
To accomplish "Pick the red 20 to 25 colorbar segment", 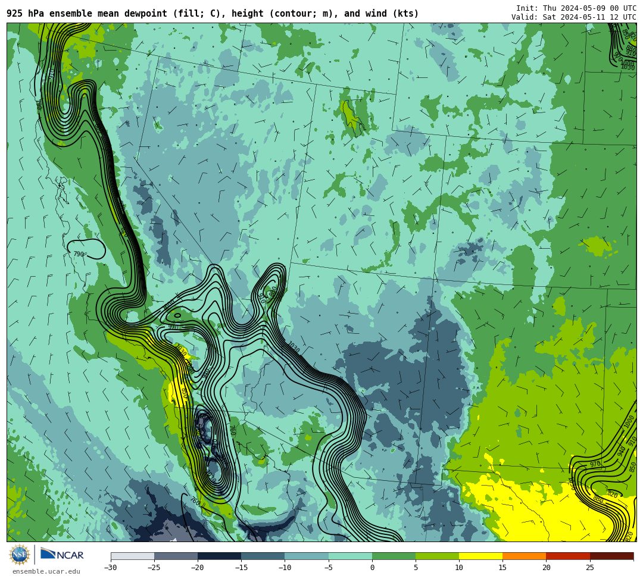I will (568, 556).
